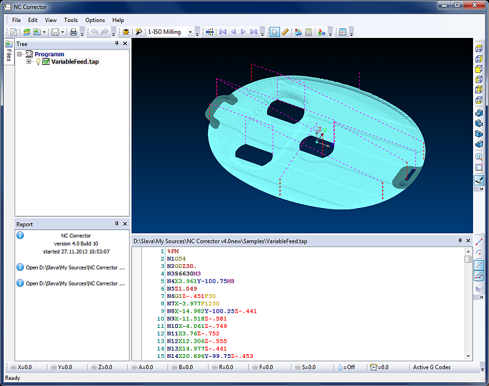
Task: Click the Active G Codes status label
Action: pyautogui.click(x=432, y=367)
